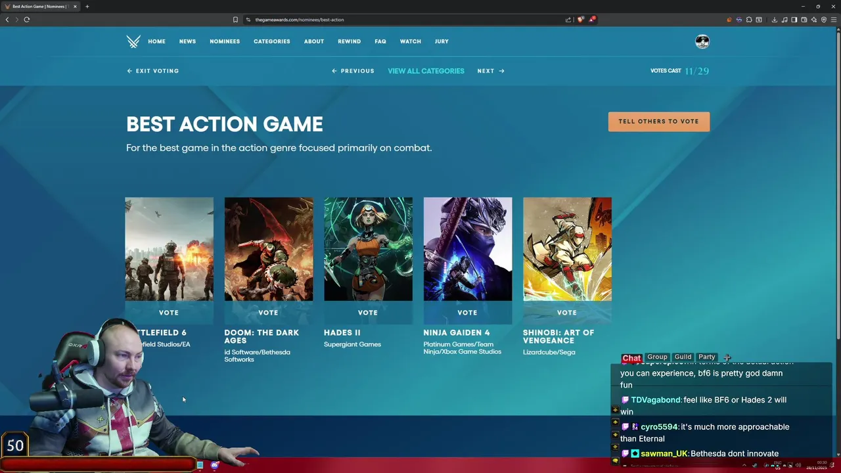
Task: Show hidden system tray icons chevron
Action: click(744, 465)
